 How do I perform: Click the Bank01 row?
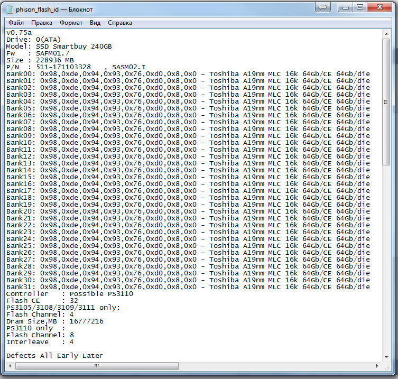[x=188, y=81]
